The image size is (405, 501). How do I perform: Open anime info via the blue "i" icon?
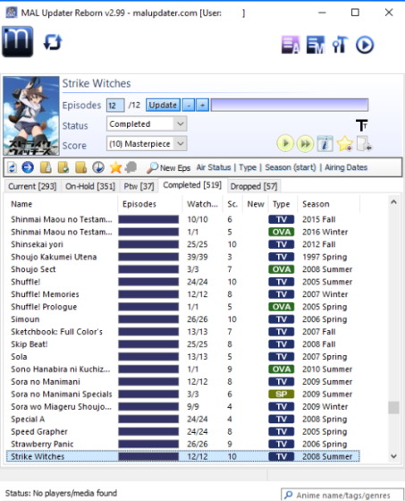[325, 144]
